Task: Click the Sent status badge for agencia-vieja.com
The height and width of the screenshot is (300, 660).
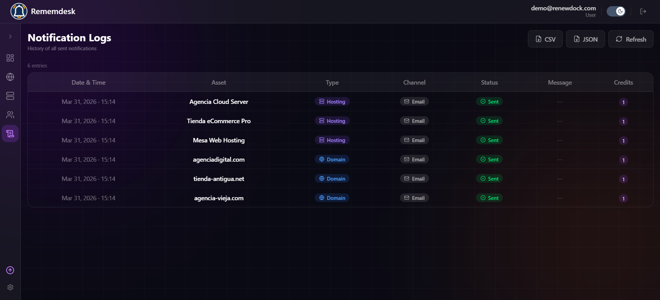Action: pos(489,198)
